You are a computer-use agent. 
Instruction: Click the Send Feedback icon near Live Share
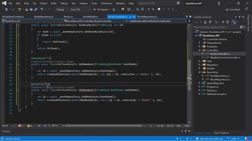(x=246, y=9)
